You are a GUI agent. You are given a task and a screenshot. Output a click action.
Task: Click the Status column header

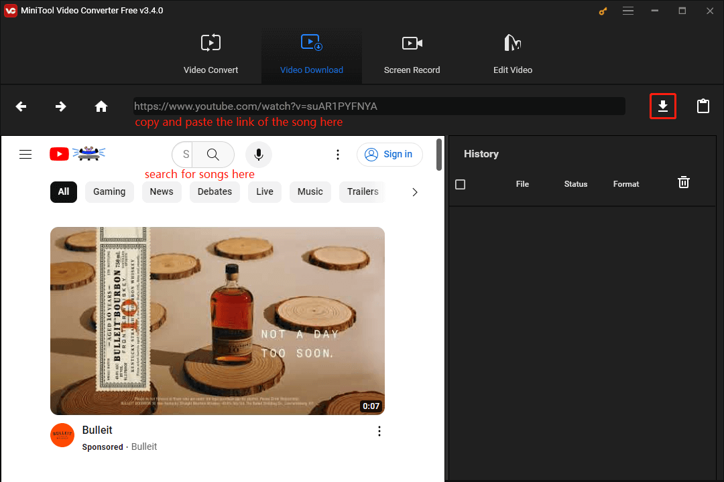click(576, 184)
